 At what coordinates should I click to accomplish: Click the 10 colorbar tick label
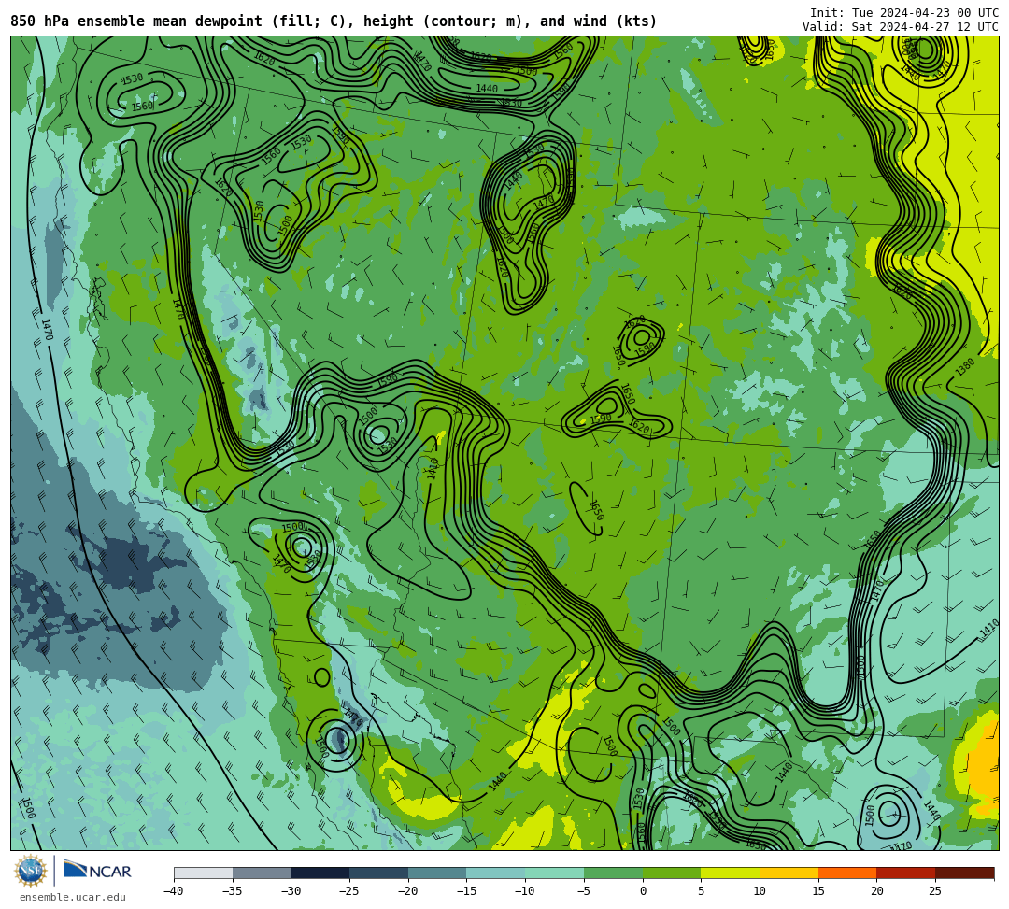(760, 891)
